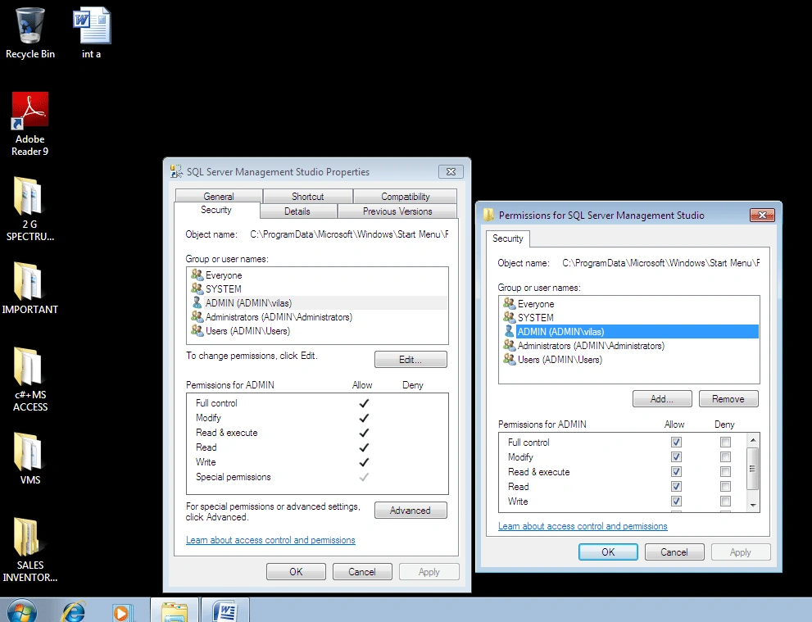The height and width of the screenshot is (622, 812).
Task: Select 'SYSTEM' text in Properties window list
Action: (223, 288)
